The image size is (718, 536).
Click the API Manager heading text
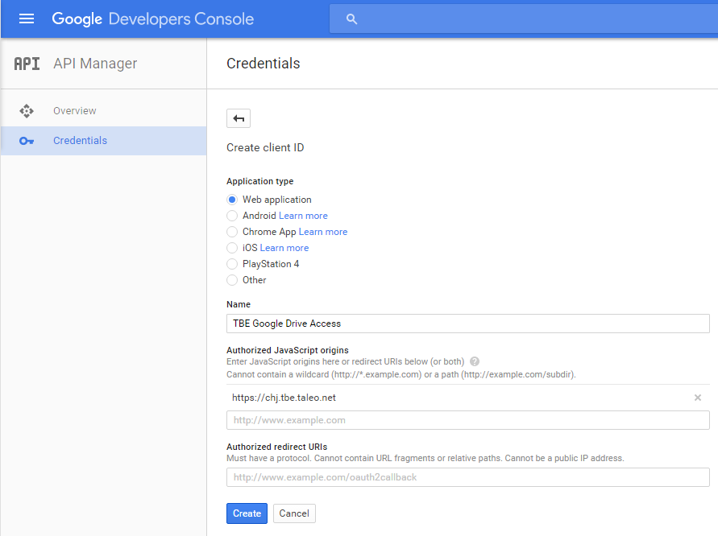coord(95,64)
